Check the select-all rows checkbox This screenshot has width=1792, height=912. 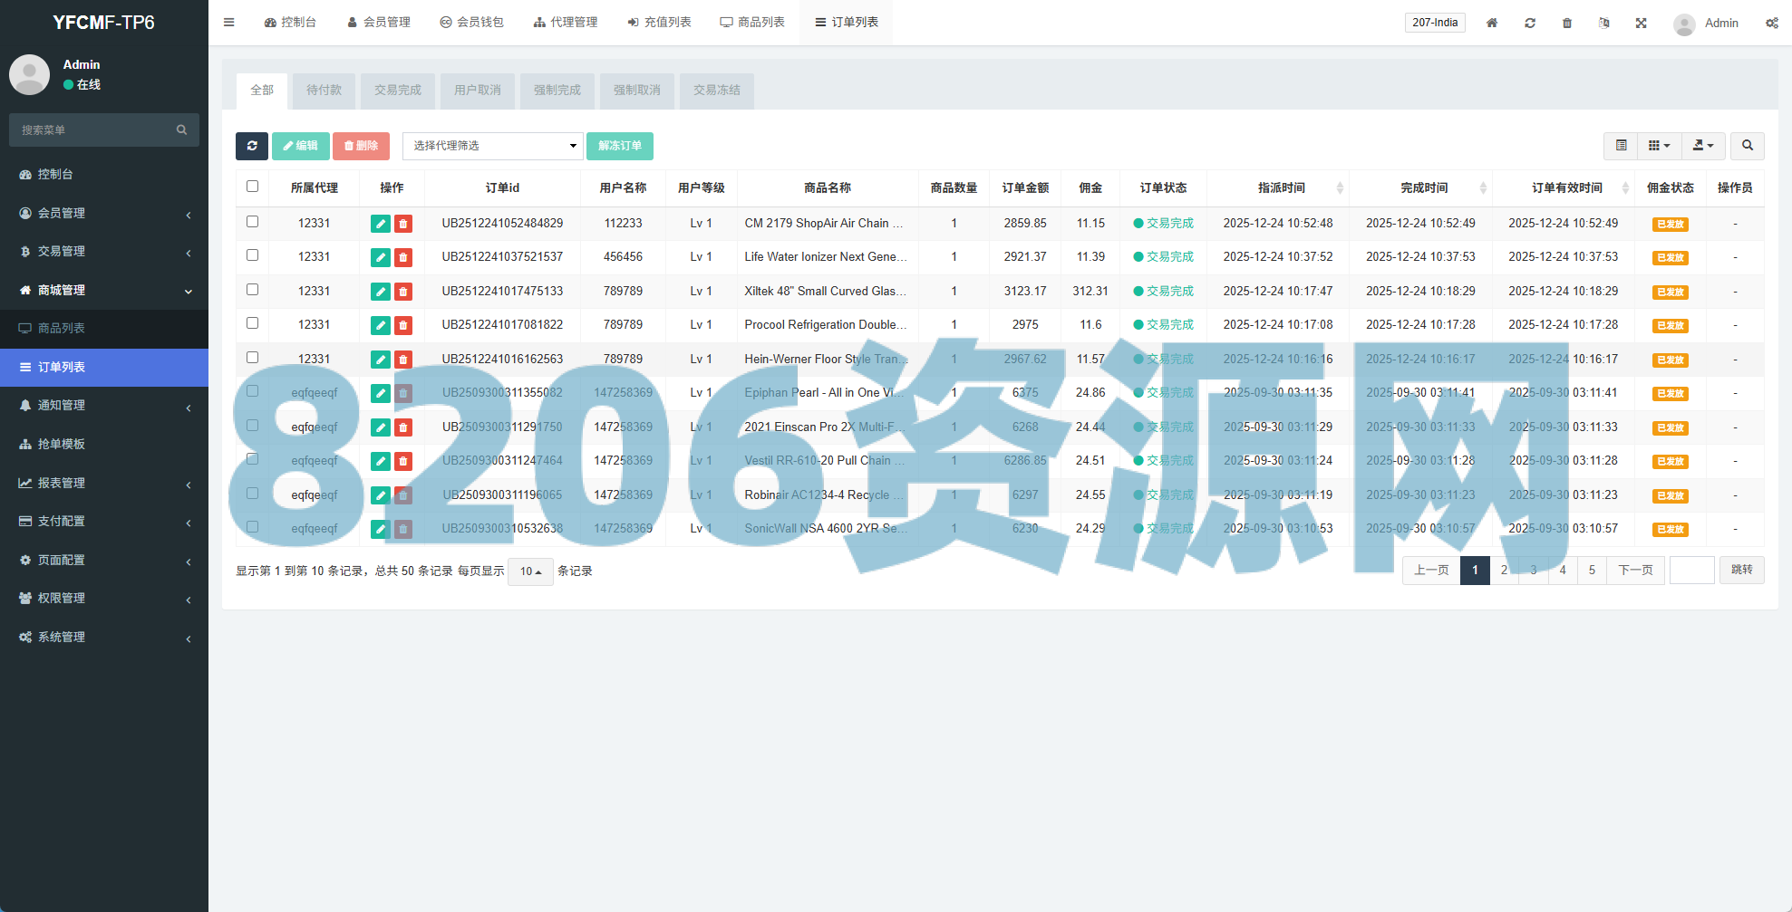(253, 187)
